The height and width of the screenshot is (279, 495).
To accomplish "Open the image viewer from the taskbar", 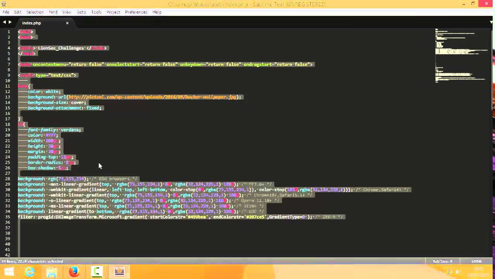I will tap(119, 271).
